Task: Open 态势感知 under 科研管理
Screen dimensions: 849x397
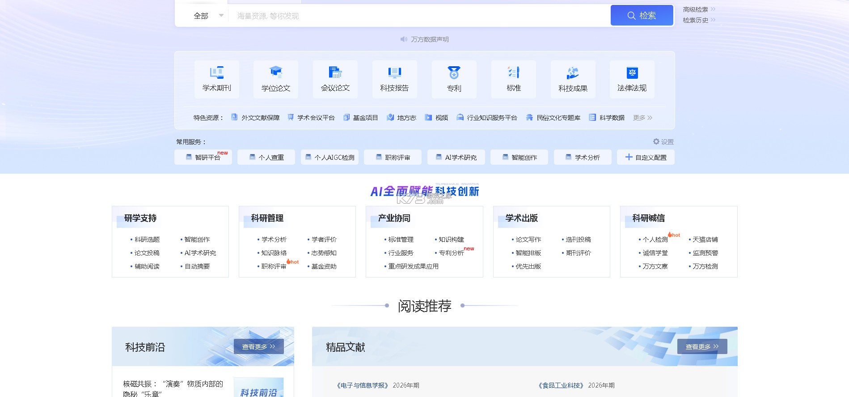Action: pos(324,253)
